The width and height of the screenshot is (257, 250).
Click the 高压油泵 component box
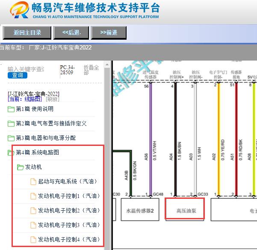tap(185, 209)
